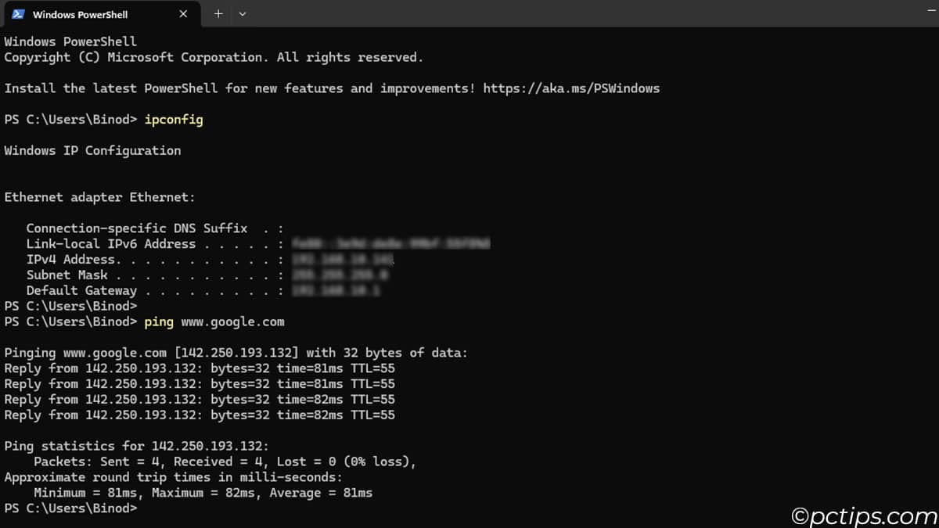This screenshot has height=528, width=939.
Task: Click the Copyright Microsoft Corporation line
Action: (213, 57)
